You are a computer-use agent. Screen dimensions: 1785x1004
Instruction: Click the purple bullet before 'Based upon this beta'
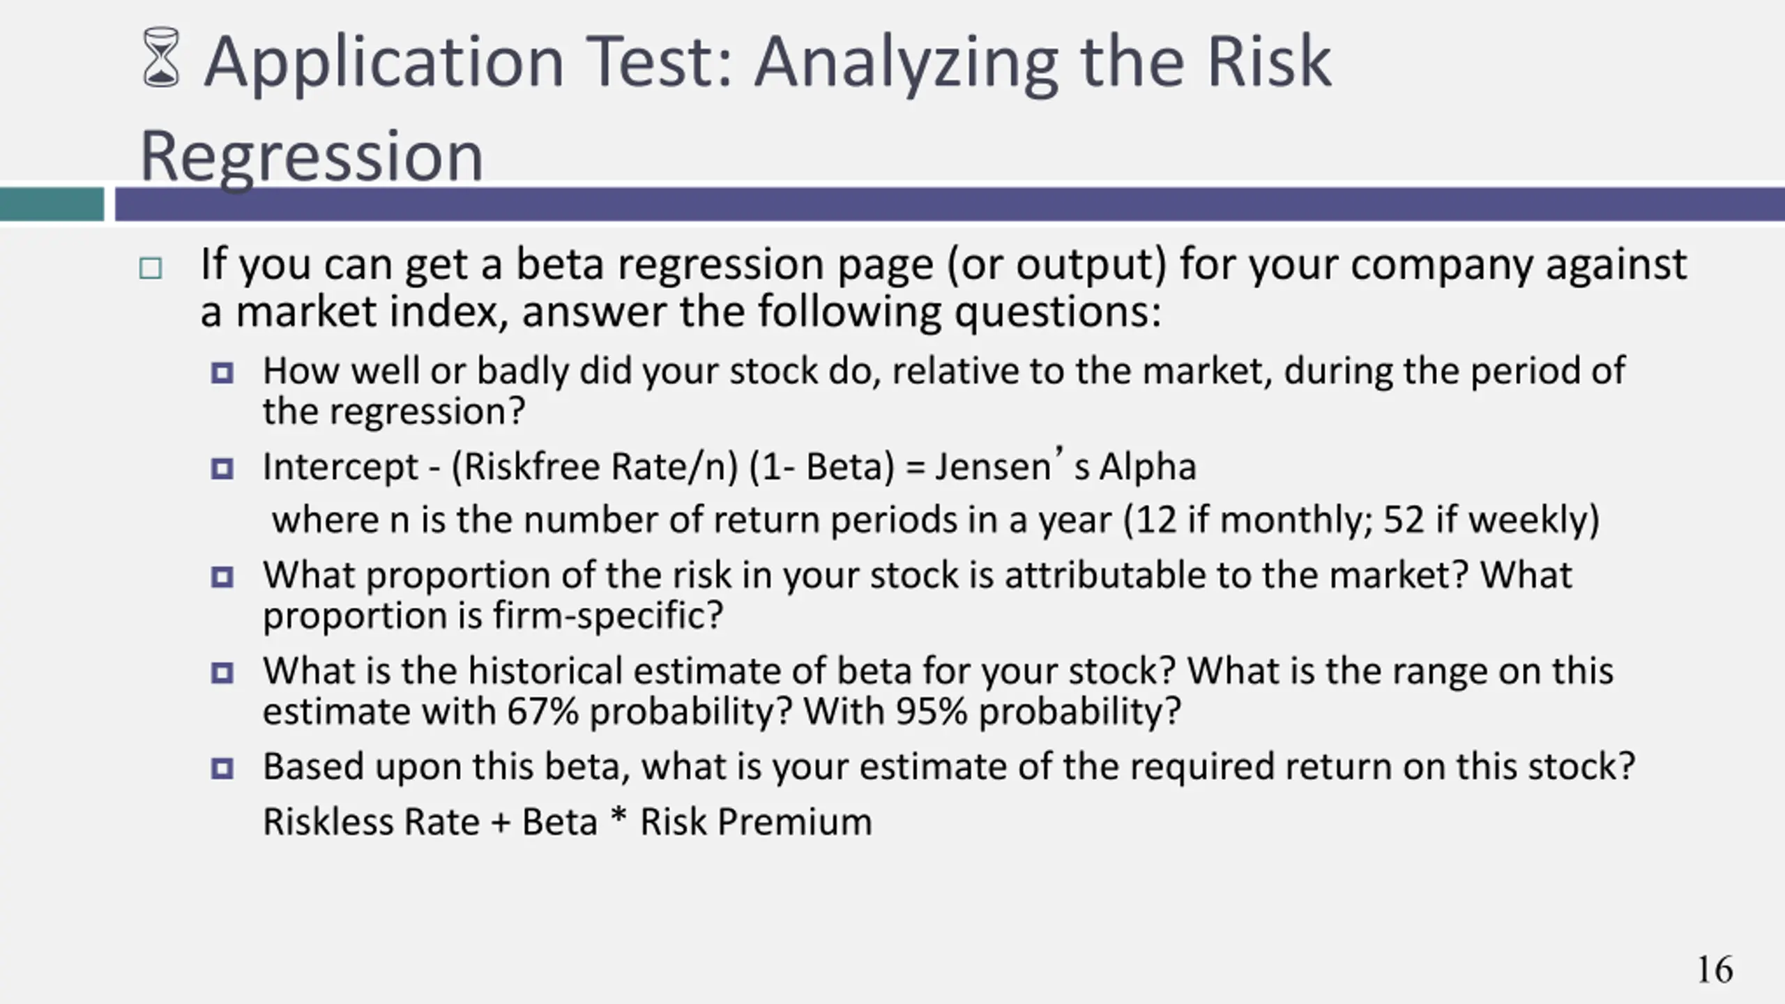pyautogui.click(x=222, y=769)
